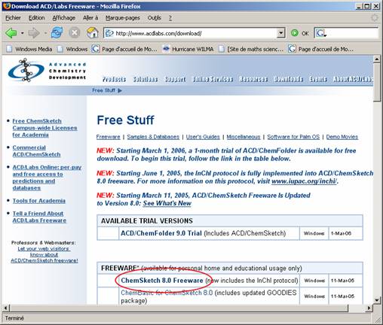Click the Free Stuff breadcrumb link

(104, 90)
